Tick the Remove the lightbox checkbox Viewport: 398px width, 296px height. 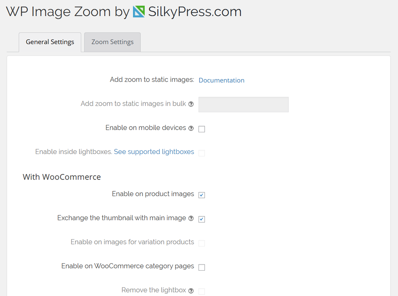(202, 291)
